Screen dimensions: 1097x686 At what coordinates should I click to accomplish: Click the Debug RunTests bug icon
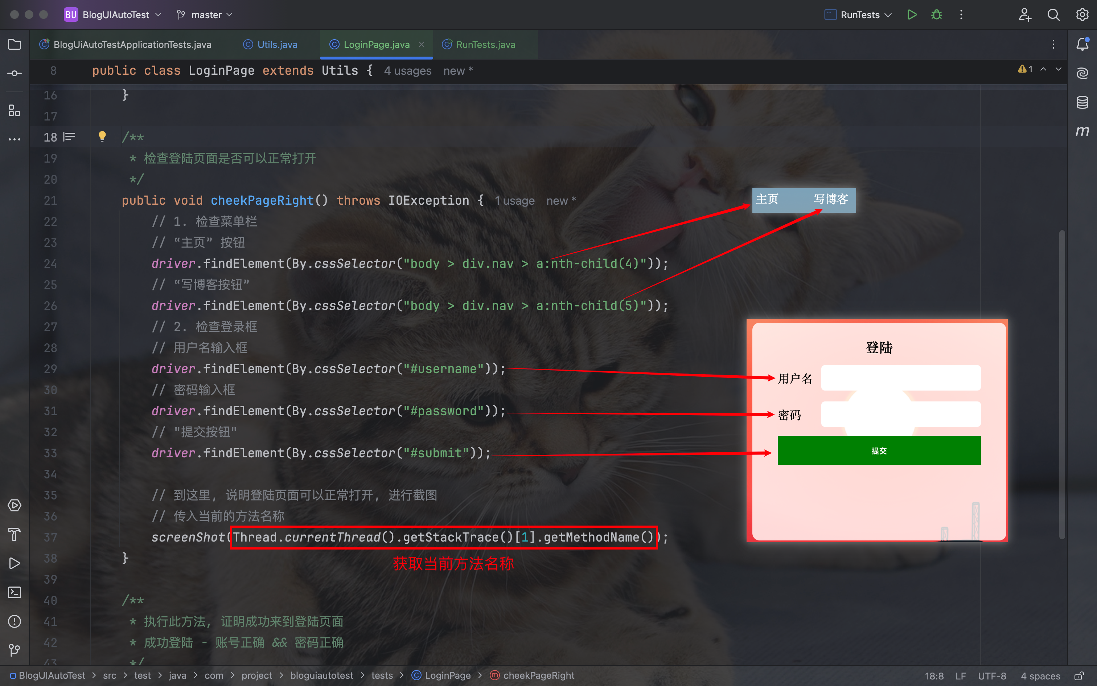tap(937, 15)
